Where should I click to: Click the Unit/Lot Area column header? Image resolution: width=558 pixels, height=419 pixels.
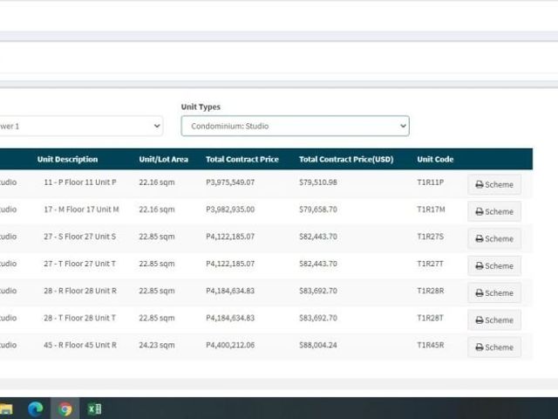[x=163, y=159]
